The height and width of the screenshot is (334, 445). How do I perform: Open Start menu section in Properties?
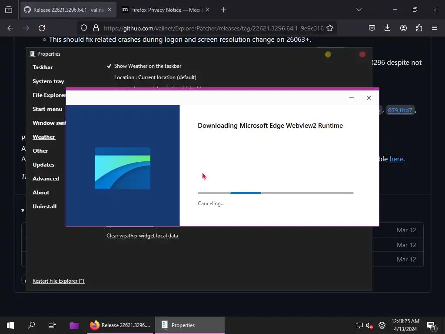[47, 109]
